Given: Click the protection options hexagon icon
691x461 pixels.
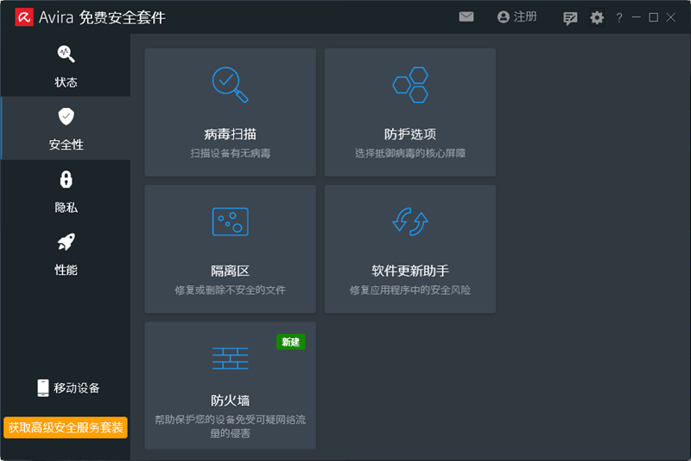Looking at the screenshot, I should pyautogui.click(x=409, y=84).
